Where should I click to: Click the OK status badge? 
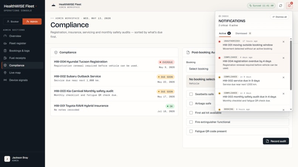click(x=170, y=106)
